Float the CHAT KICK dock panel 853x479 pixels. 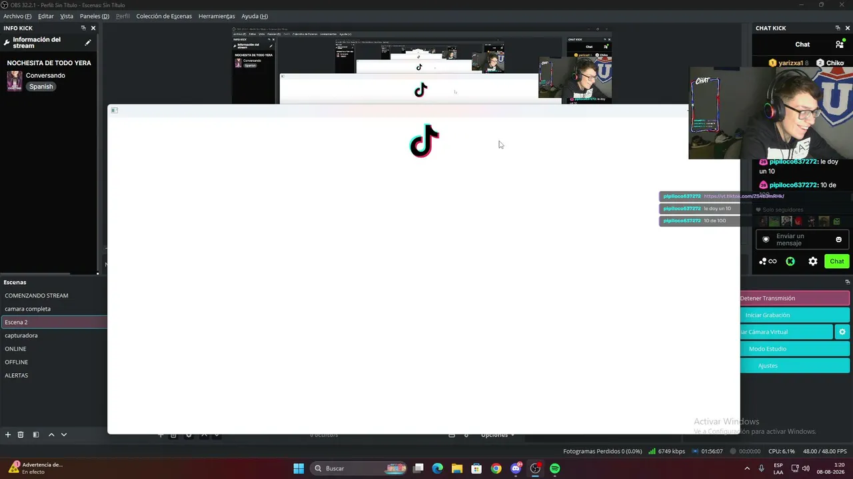click(838, 28)
